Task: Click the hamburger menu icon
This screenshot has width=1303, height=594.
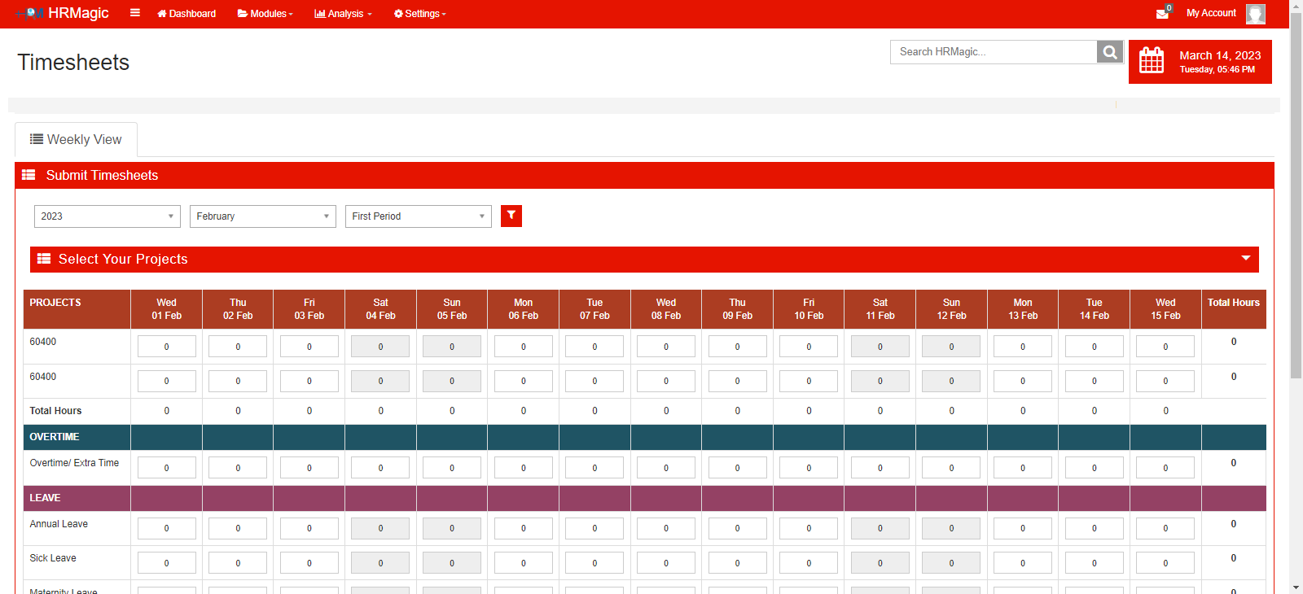Action: (135, 13)
